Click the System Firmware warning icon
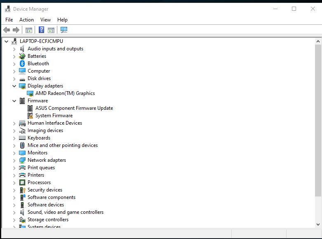This screenshot has width=322, height=239. (30, 116)
